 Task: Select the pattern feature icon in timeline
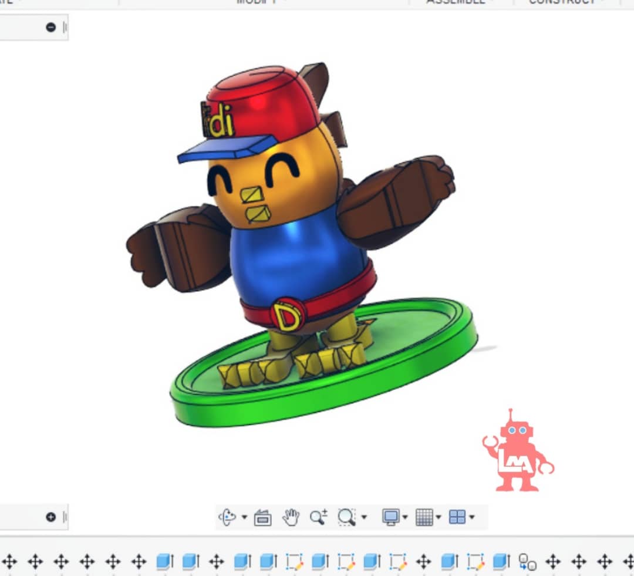527,561
